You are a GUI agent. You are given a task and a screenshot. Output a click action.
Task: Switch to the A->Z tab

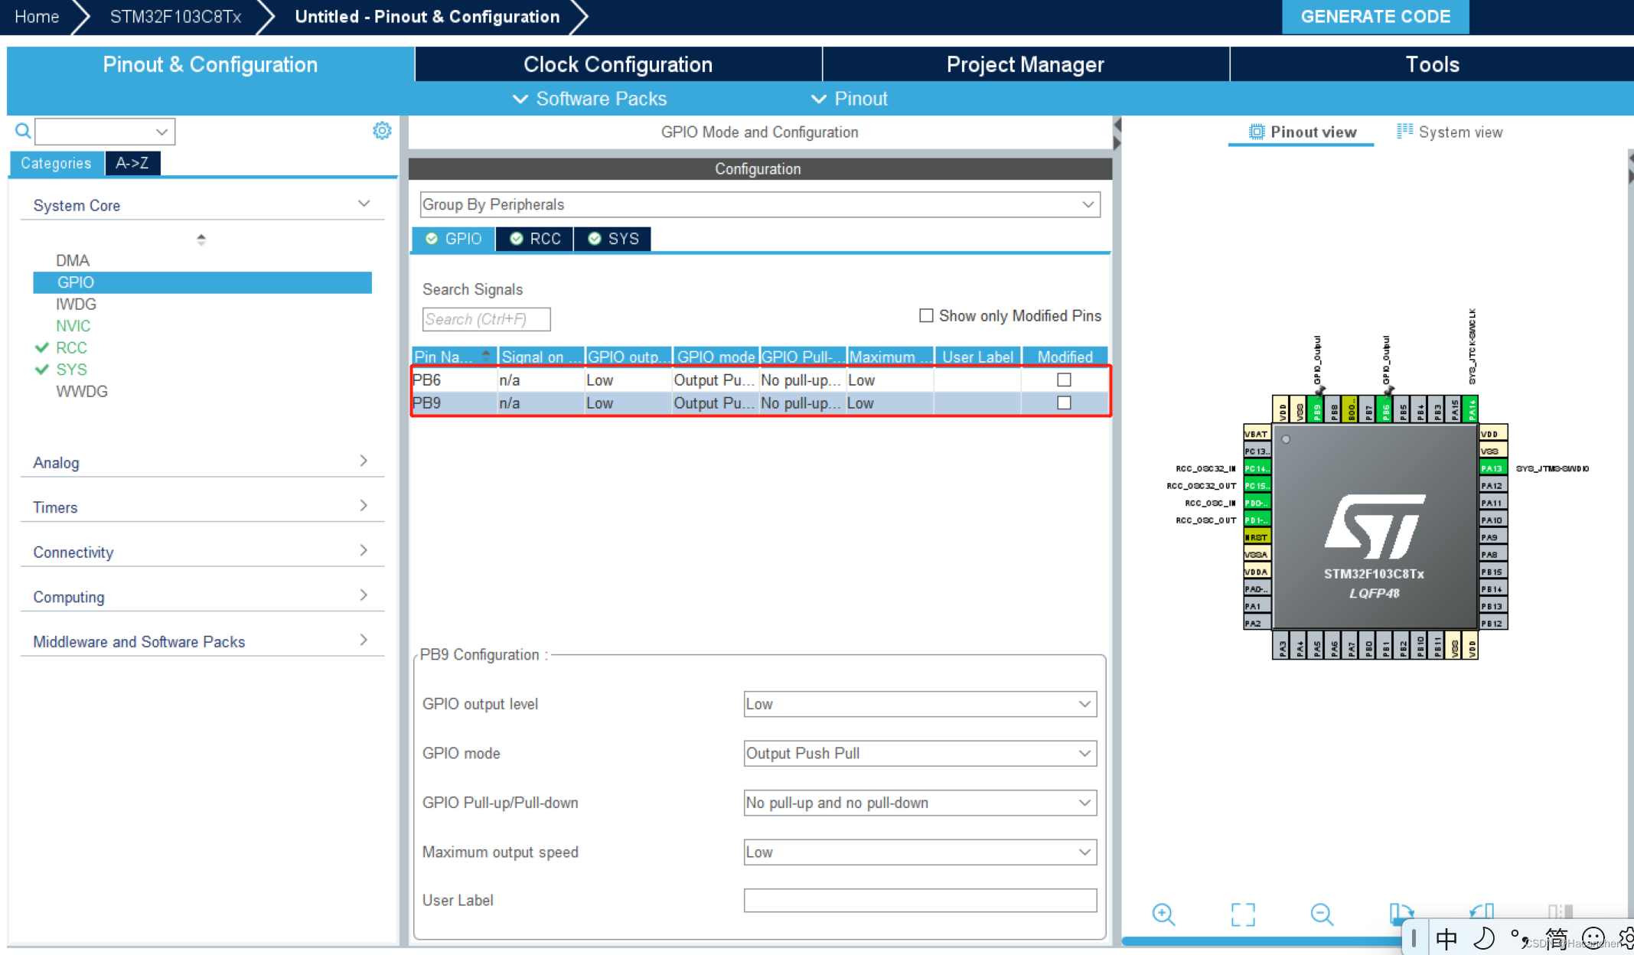tap(132, 163)
